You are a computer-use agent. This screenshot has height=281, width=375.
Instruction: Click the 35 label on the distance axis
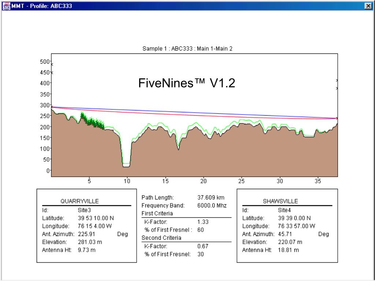pos(318,181)
